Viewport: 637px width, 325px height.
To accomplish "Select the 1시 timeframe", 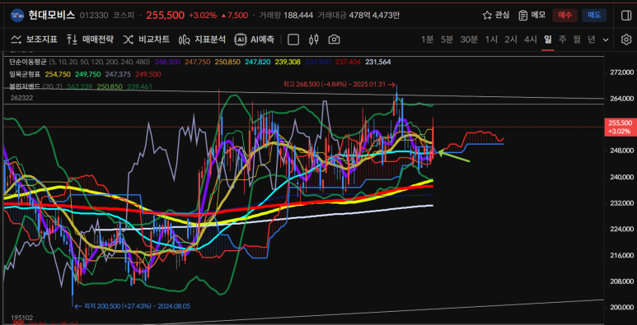I will tap(491, 39).
